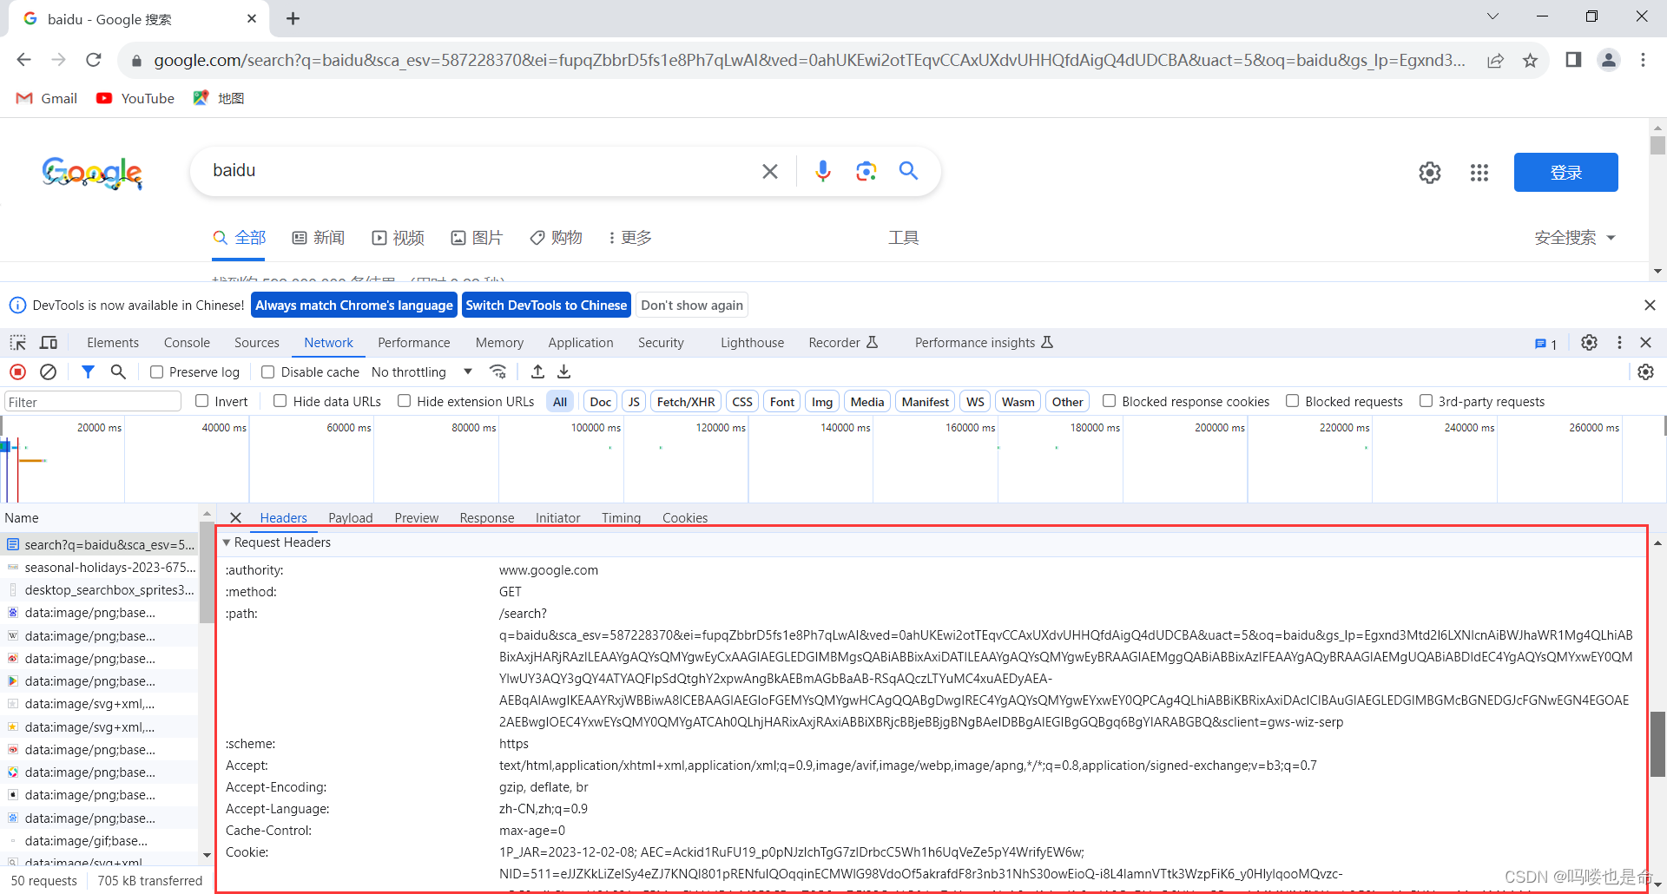Select the search?q=baidu request row
The height and width of the screenshot is (894, 1667).
[100, 545]
